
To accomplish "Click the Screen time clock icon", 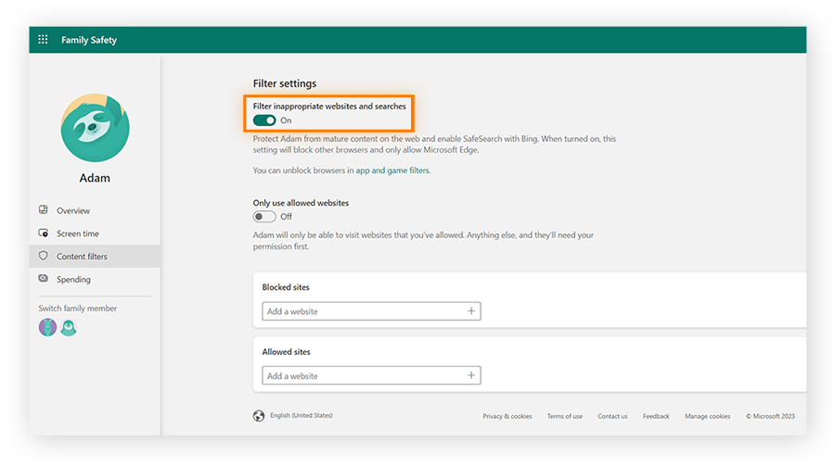I will point(43,233).
